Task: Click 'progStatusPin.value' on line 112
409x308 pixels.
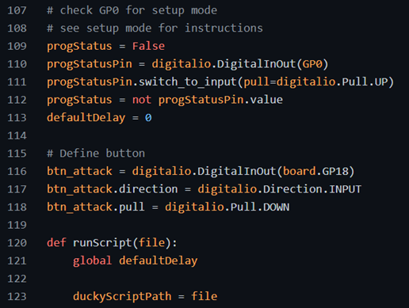Action: click(x=220, y=101)
